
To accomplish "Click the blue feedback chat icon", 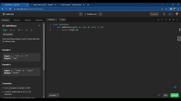I will click(x=175, y=87).
